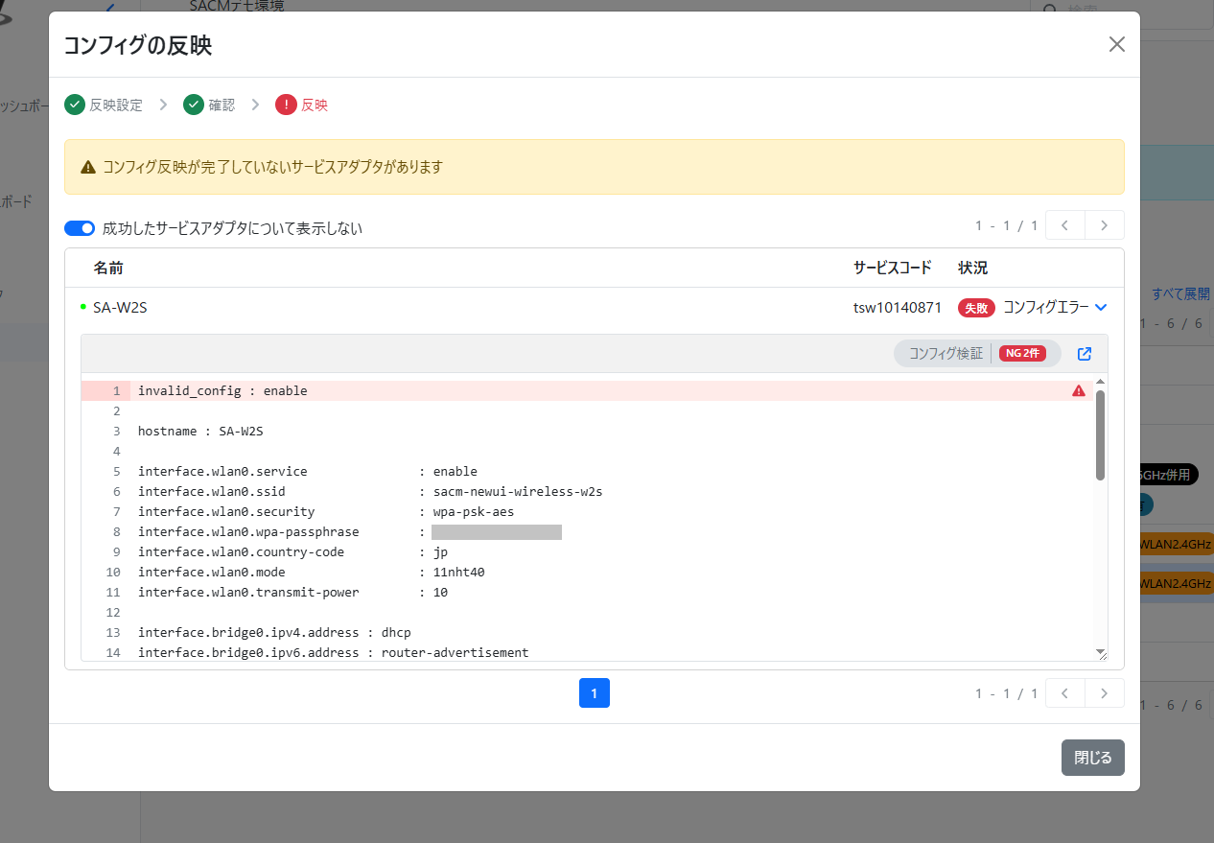The height and width of the screenshot is (843, 1214).
Task: Click the interface.wlan0.transmit-power line
Action: 292,593
